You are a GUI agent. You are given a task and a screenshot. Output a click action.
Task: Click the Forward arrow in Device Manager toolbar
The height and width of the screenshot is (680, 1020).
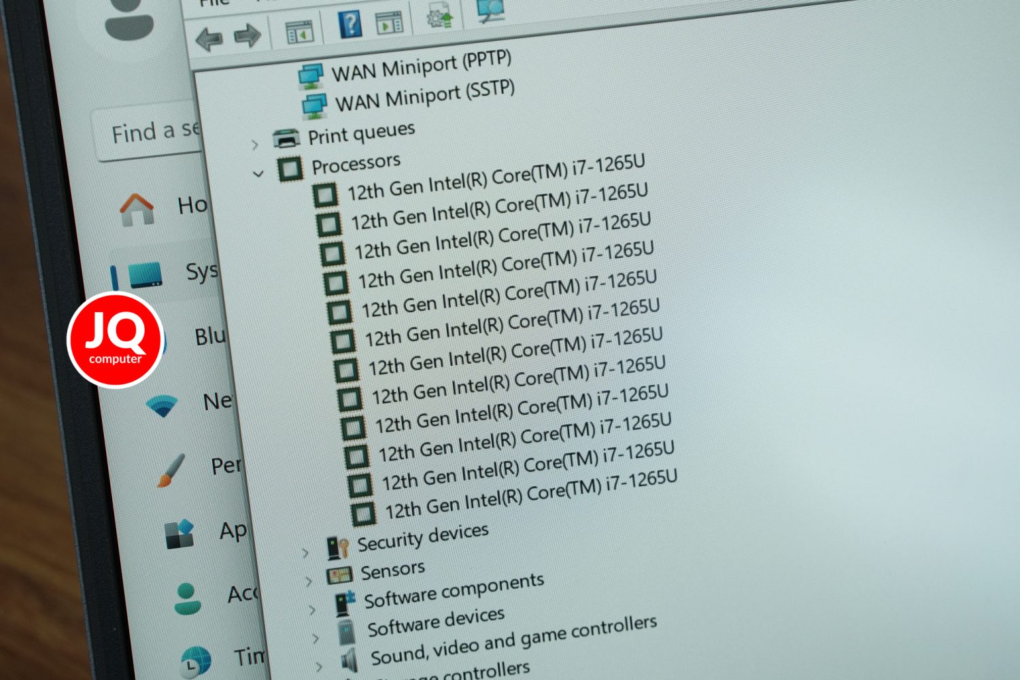click(248, 35)
